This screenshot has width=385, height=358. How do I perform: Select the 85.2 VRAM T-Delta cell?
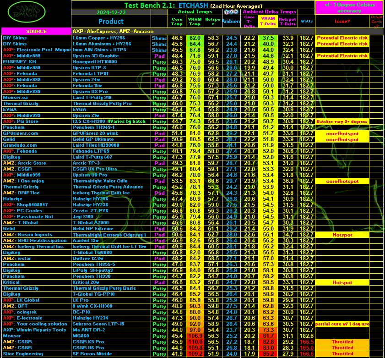(268, 354)
